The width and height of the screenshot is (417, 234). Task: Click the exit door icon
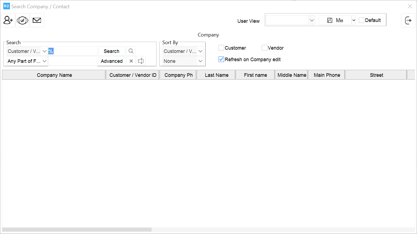pyautogui.click(x=408, y=20)
